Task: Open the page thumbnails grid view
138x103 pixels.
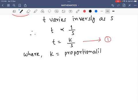Action: (x=8, y=5)
